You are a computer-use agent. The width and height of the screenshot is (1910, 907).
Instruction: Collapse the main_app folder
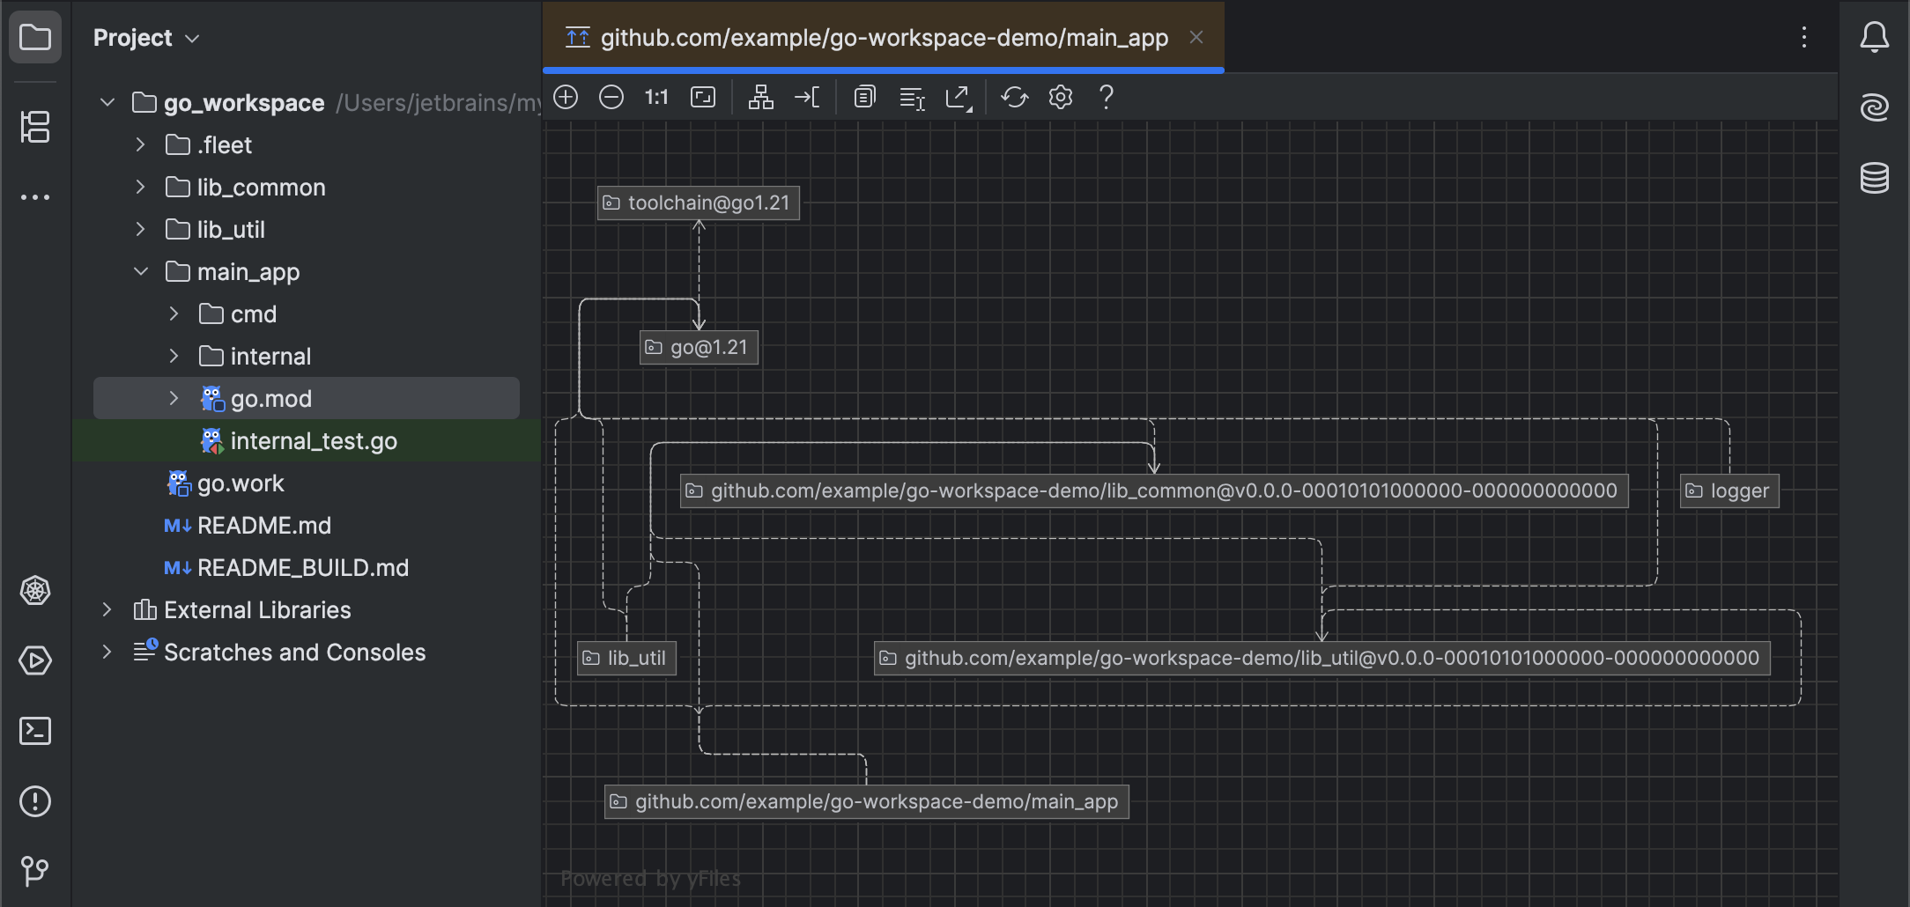pos(140,271)
